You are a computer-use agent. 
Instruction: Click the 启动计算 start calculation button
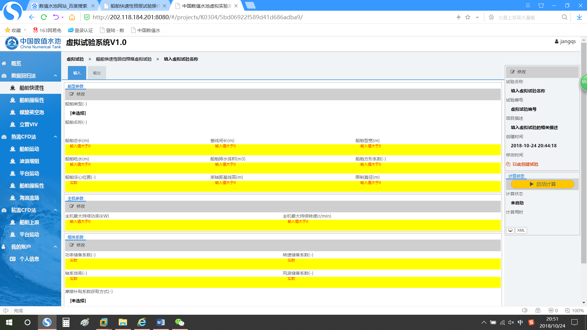pos(543,184)
